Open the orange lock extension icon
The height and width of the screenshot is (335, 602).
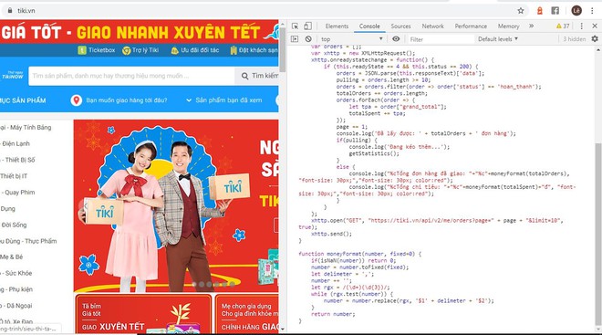tap(539, 11)
